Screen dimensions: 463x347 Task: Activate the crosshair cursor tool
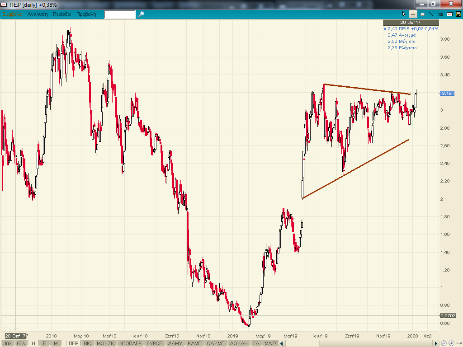[x=413, y=14]
